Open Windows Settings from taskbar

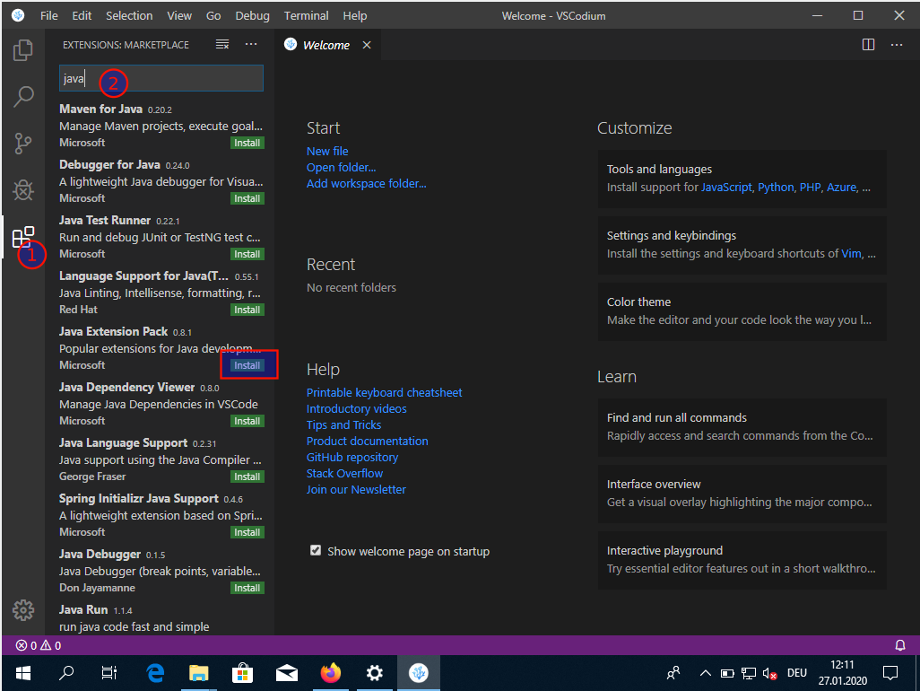tap(374, 673)
